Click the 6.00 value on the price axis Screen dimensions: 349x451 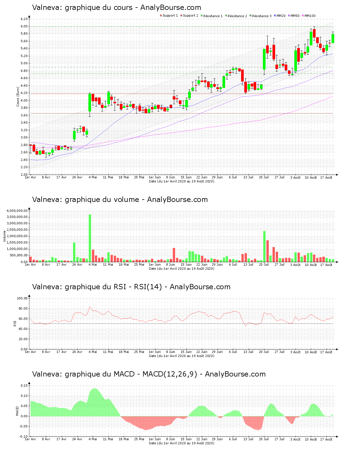point(24,26)
